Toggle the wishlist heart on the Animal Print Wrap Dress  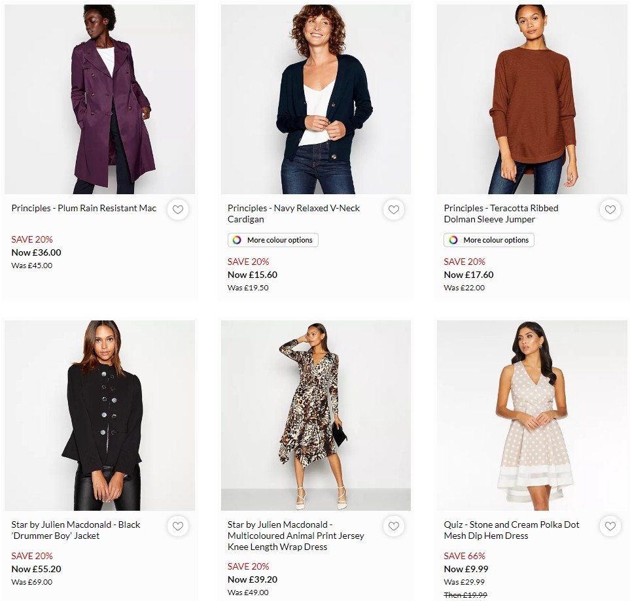click(x=394, y=526)
